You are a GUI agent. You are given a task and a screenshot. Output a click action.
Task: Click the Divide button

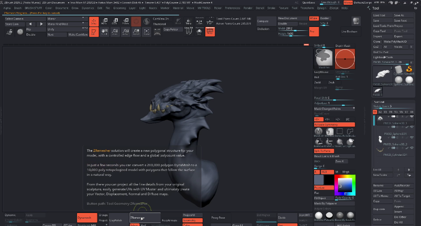tap(287, 218)
